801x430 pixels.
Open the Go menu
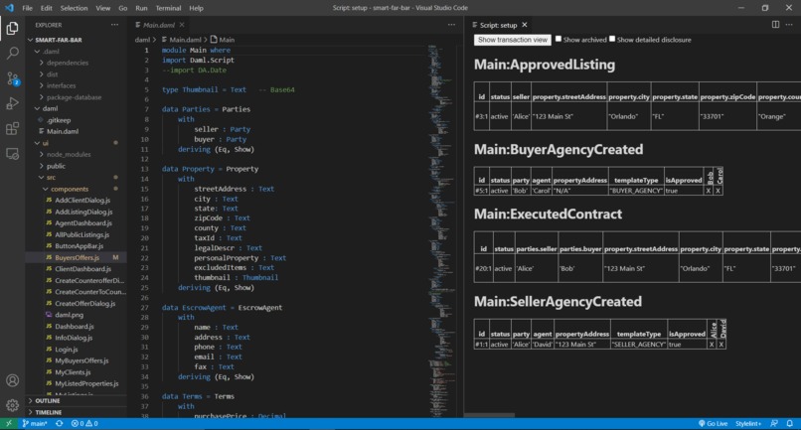coord(123,8)
